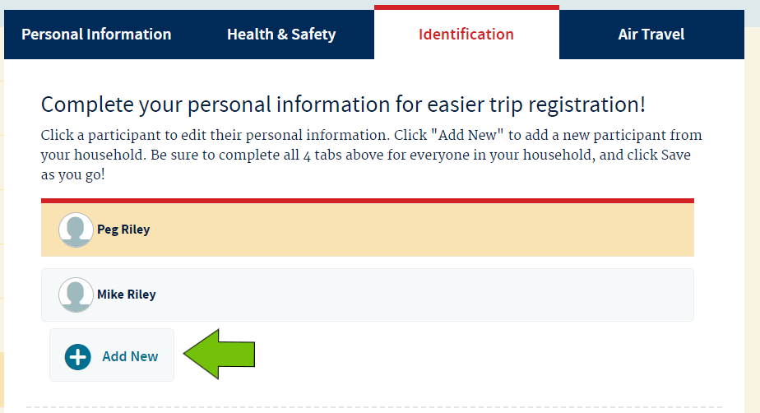Viewport: 760px width, 413px height.
Task: Click the 'Complete your personal information' heading
Action: point(343,104)
